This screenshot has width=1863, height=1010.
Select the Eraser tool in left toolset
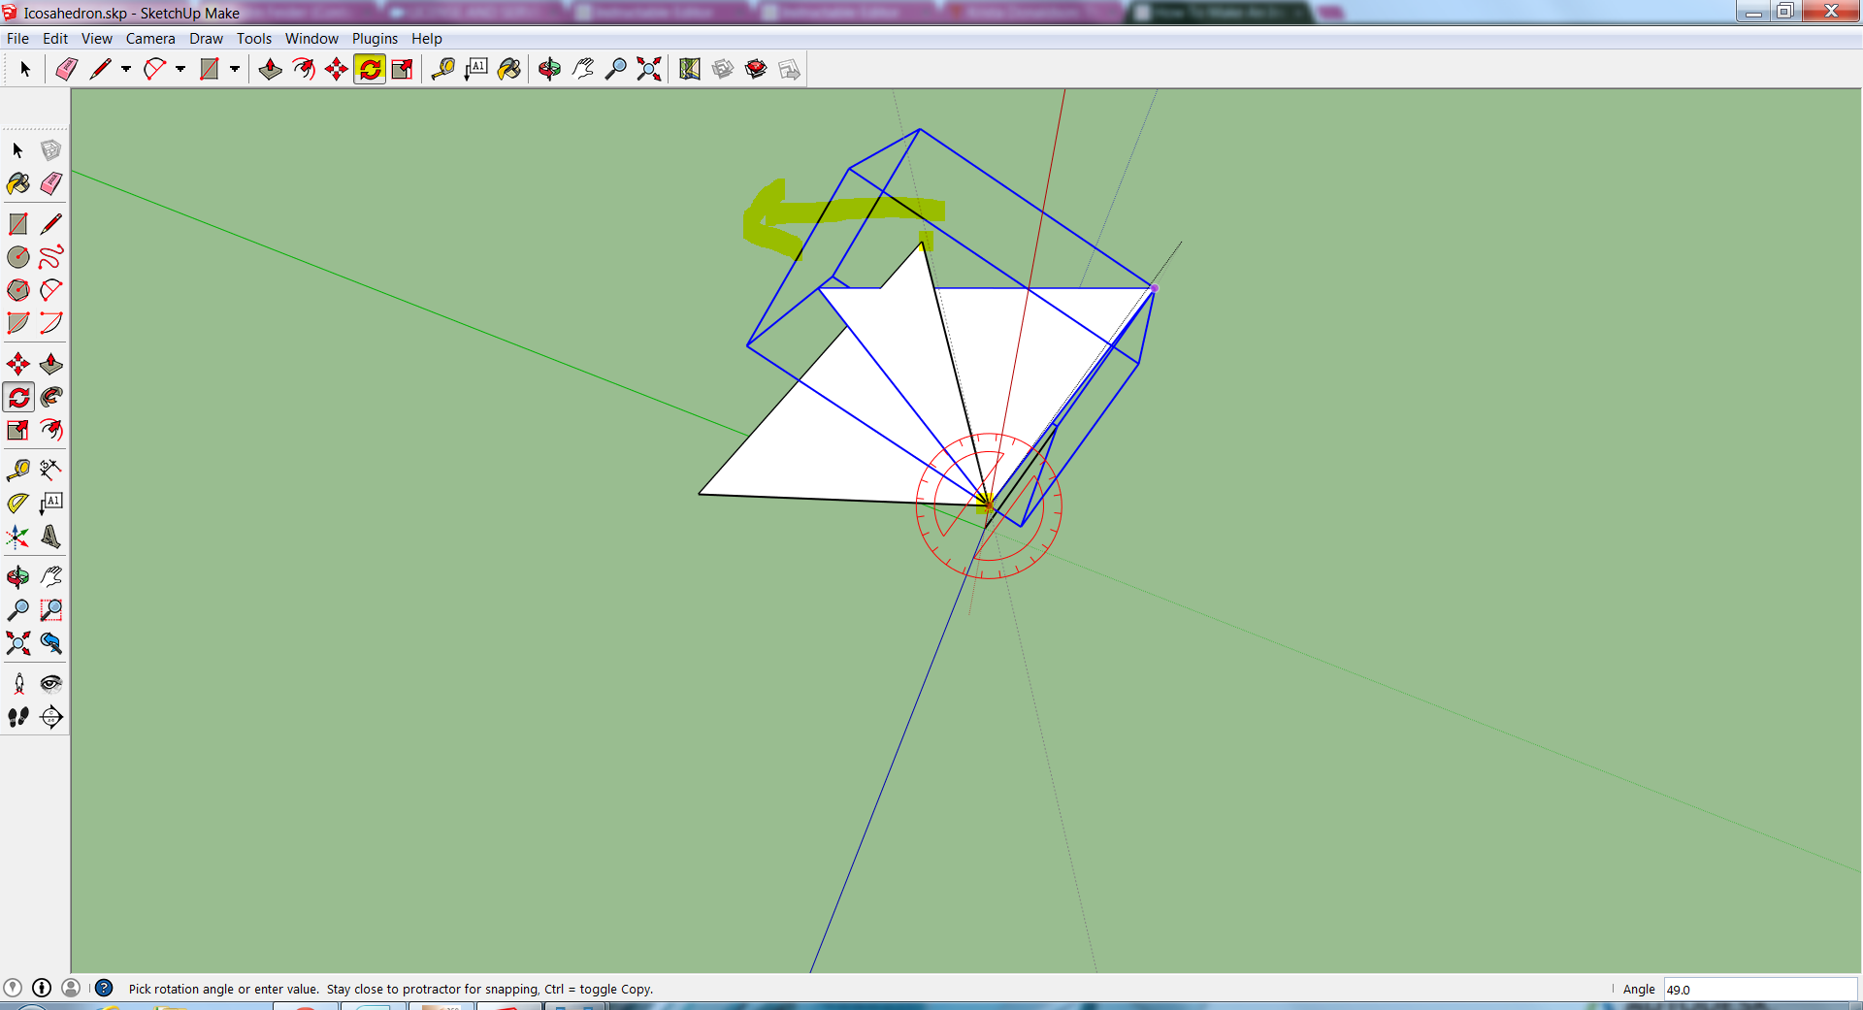click(51, 183)
